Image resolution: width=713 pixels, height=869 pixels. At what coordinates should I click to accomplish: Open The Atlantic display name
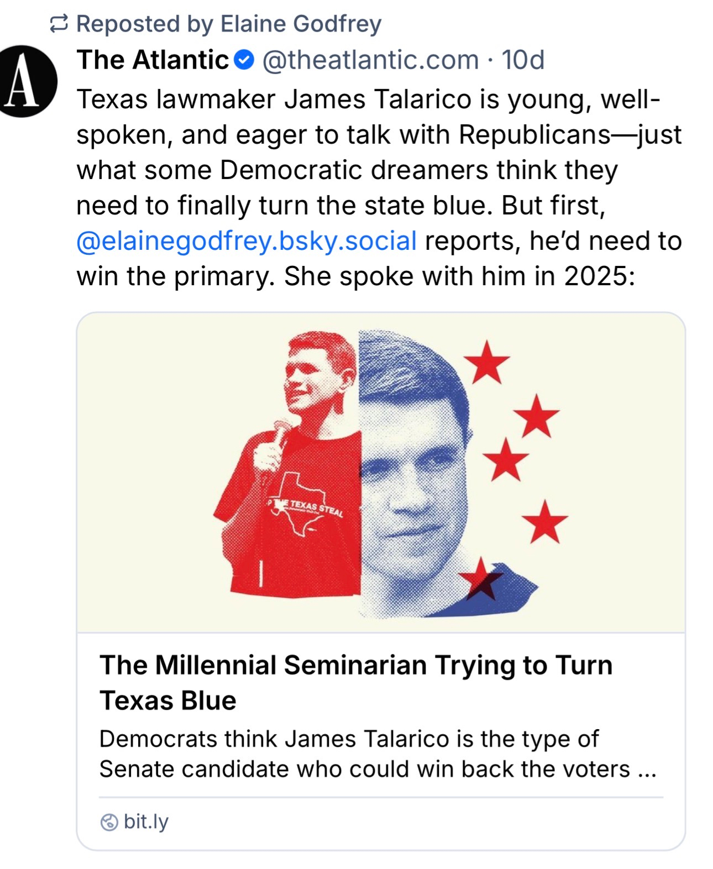click(153, 60)
